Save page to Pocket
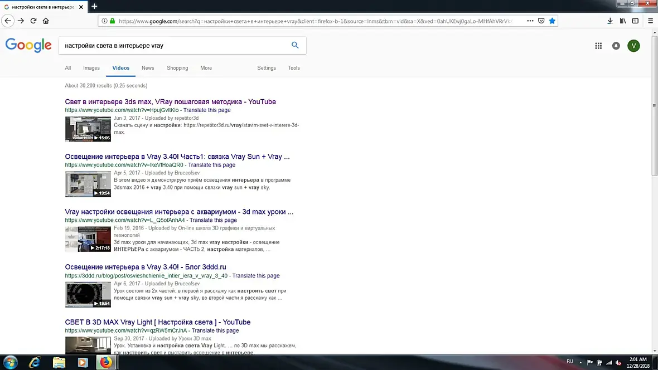Viewport: 658px width, 370px height. pos(541,21)
